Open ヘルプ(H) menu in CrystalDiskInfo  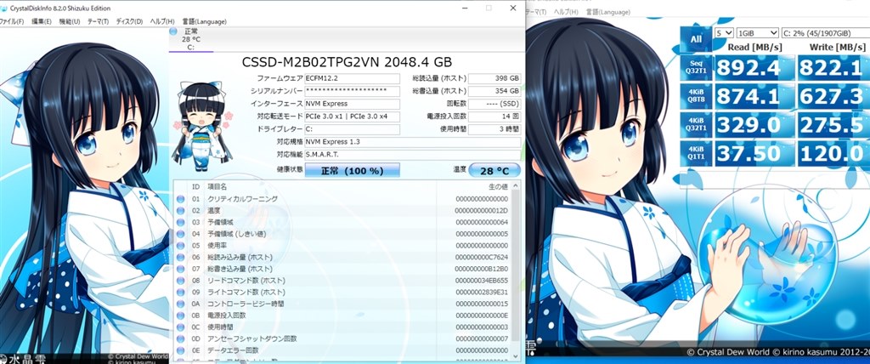pyautogui.click(x=162, y=21)
